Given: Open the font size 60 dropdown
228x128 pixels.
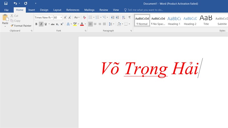Looking at the screenshot, I should point(61,17).
